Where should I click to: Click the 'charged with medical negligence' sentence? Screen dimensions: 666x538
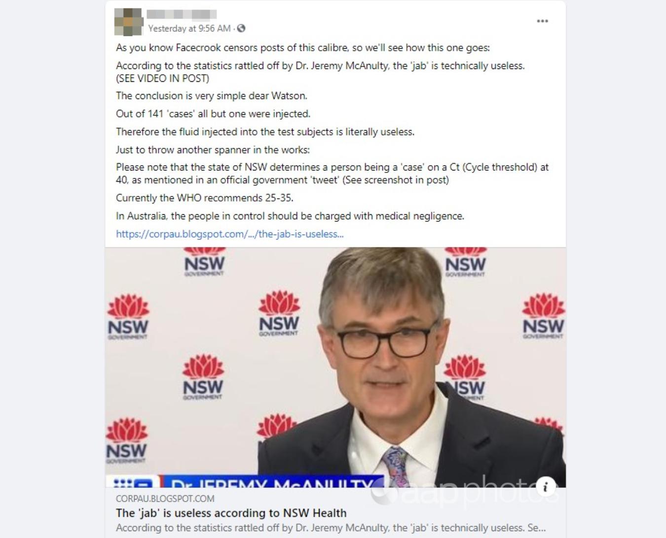tap(290, 216)
